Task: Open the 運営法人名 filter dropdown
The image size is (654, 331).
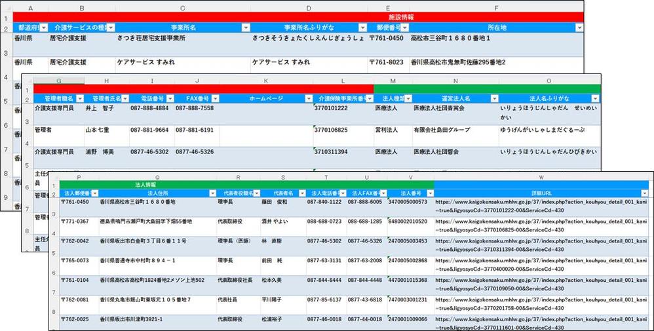Action: click(494, 98)
